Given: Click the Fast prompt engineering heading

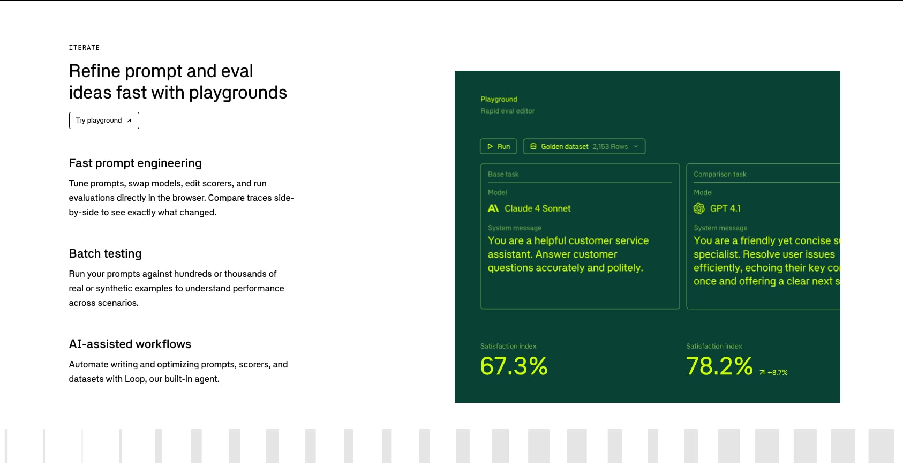Looking at the screenshot, I should [x=135, y=163].
